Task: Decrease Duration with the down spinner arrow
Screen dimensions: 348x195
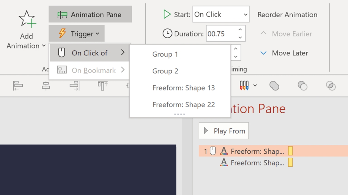Action: 240,38
